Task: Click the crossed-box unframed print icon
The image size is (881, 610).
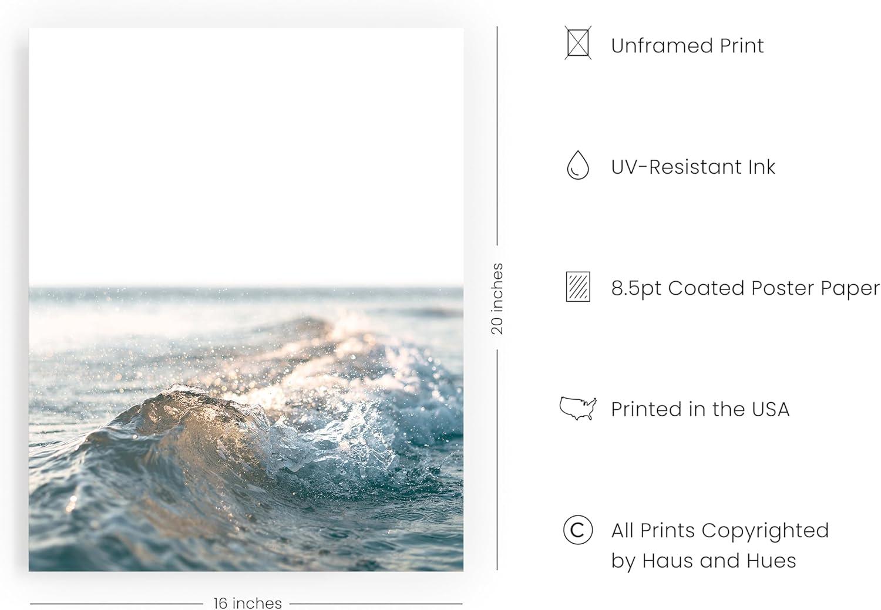Action: click(x=578, y=43)
